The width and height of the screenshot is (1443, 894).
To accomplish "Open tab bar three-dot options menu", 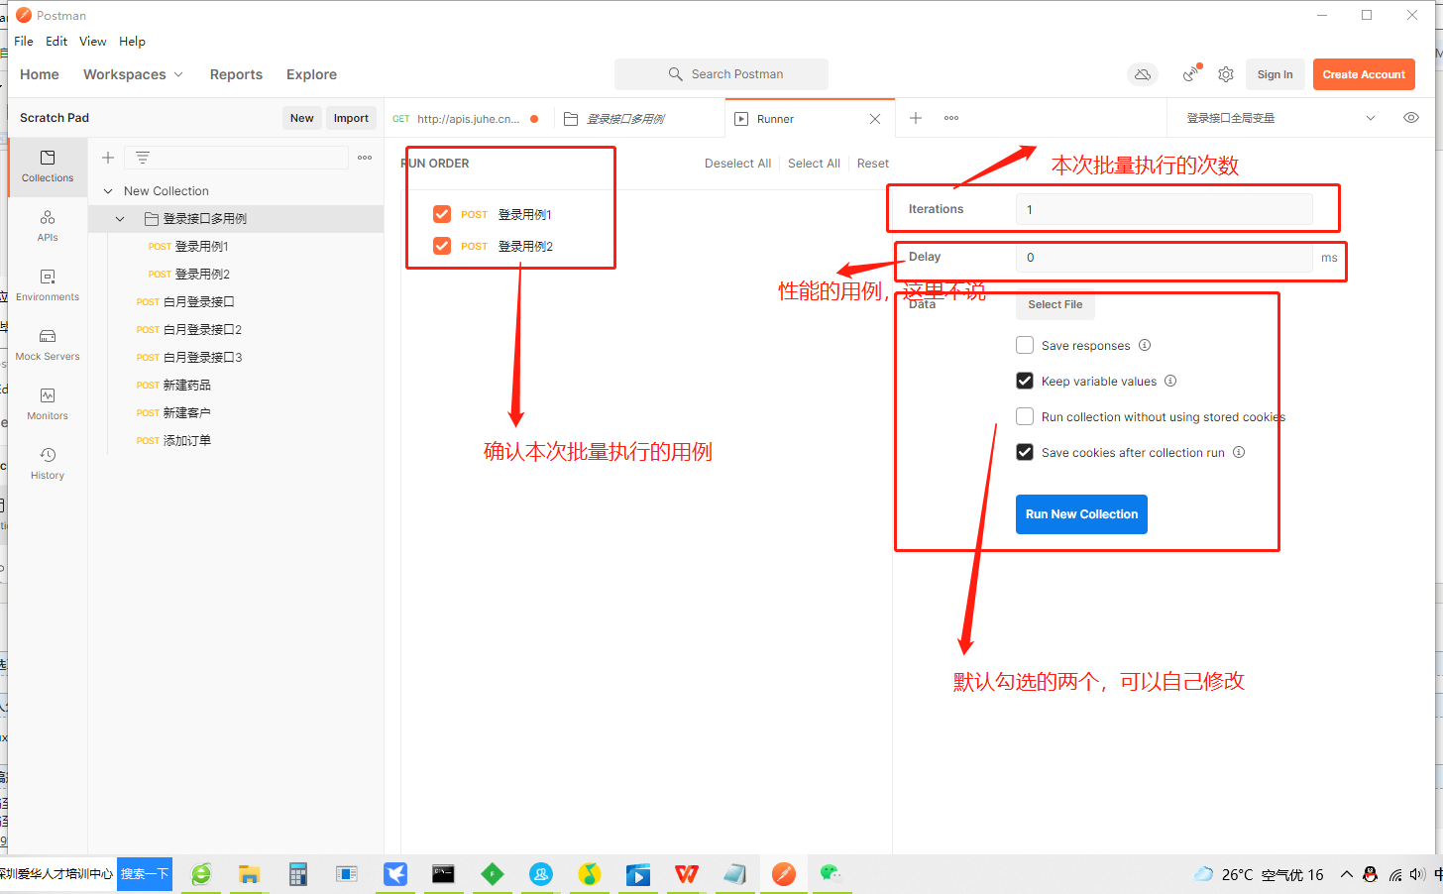I will pos(951,118).
